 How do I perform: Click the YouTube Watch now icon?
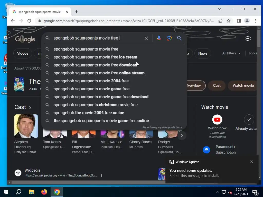pyautogui.click(x=217, y=120)
